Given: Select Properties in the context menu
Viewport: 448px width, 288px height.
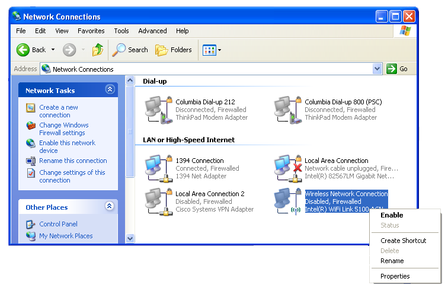Looking at the screenshot, I should (395, 276).
